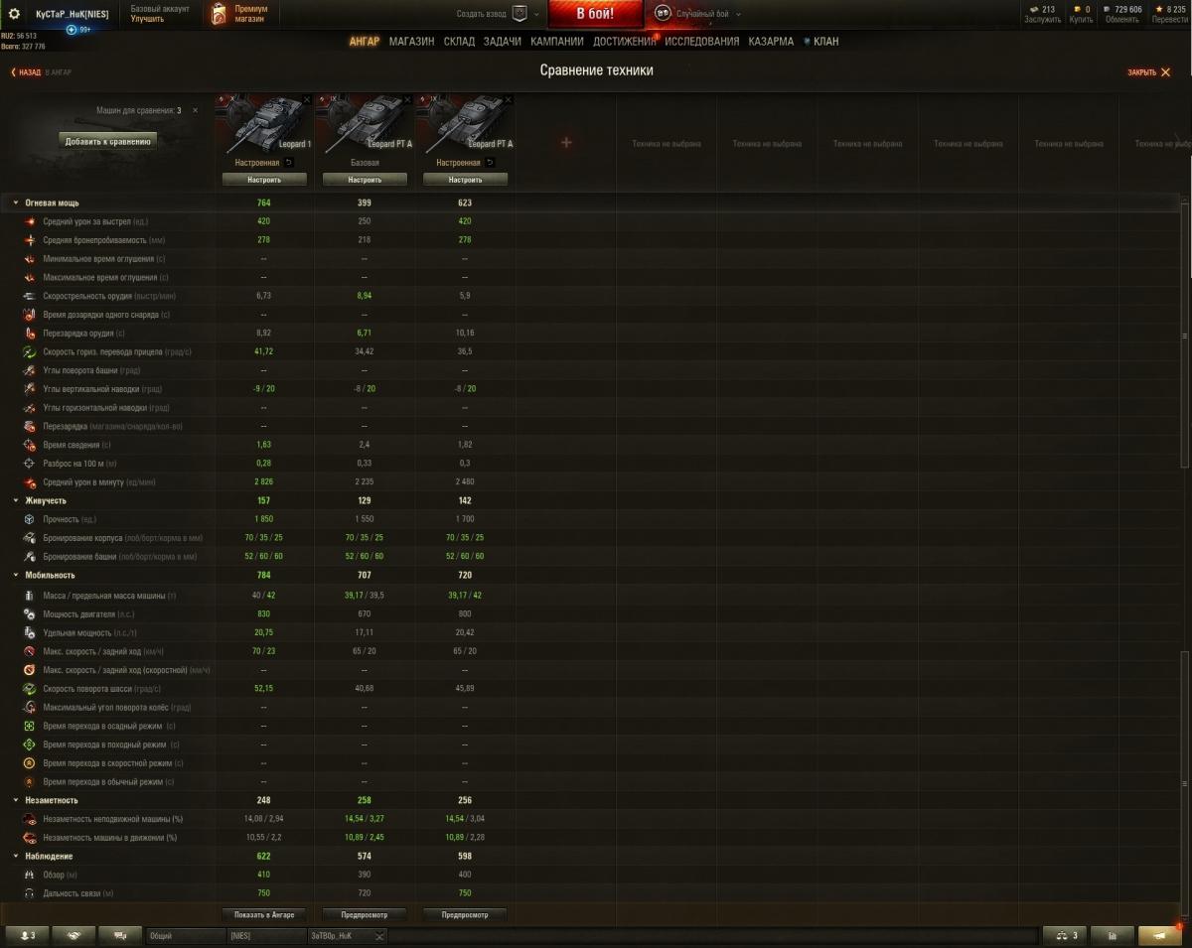Click the Улучшить account link
1192x948 pixels.
point(147,19)
